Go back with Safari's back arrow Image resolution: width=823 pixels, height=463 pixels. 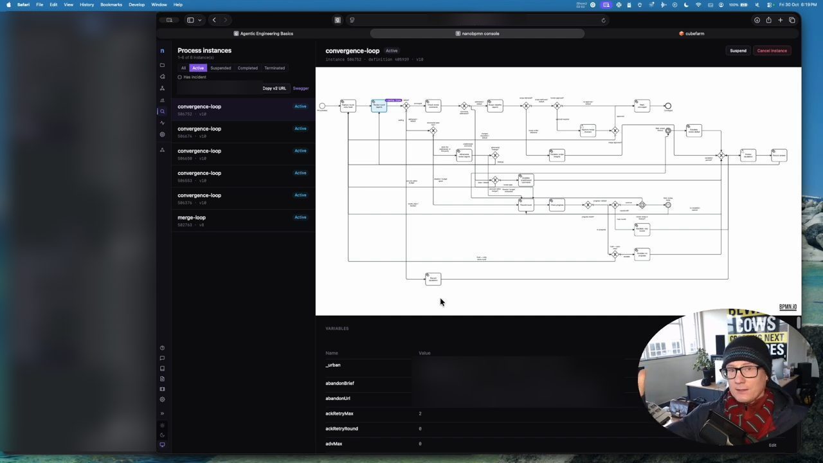pyautogui.click(x=214, y=20)
